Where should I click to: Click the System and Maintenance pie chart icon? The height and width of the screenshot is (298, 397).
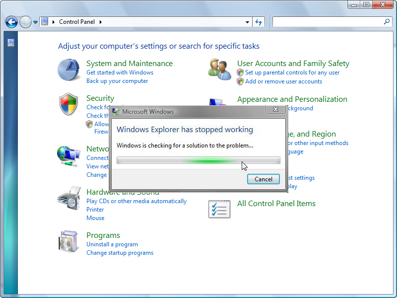coord(68,70)
